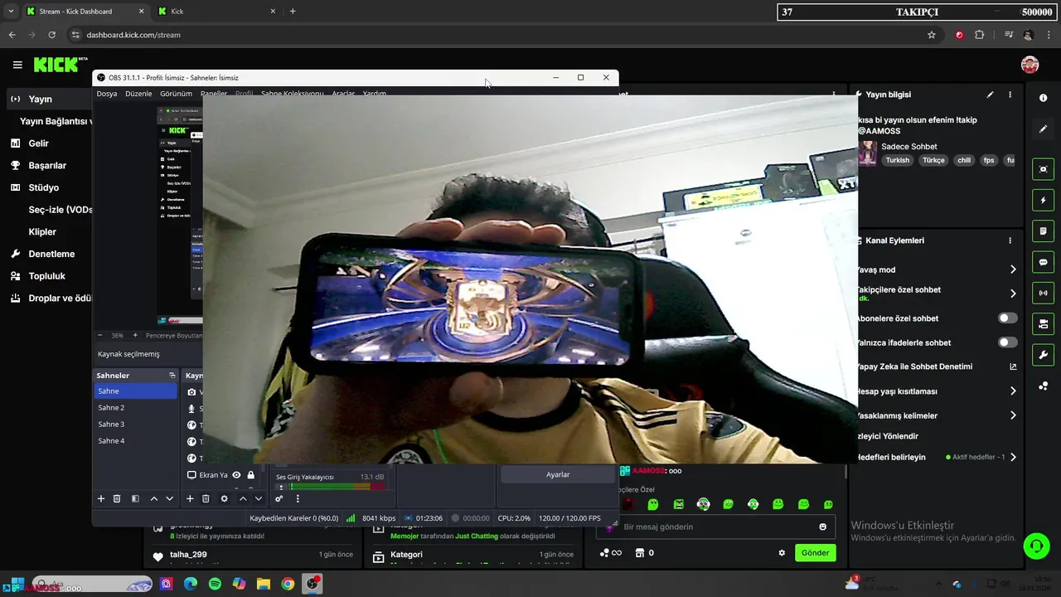Edit stream info with the Yayın bilgisi pencil

(990, 95)
